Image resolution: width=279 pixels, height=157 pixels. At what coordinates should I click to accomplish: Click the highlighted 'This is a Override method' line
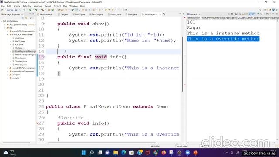(223, 39)
